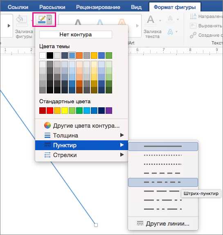The height and width of the screenshot is (235, 223).
Task: Pick the red standard color swatch
Action: click(x=50, y=111)
